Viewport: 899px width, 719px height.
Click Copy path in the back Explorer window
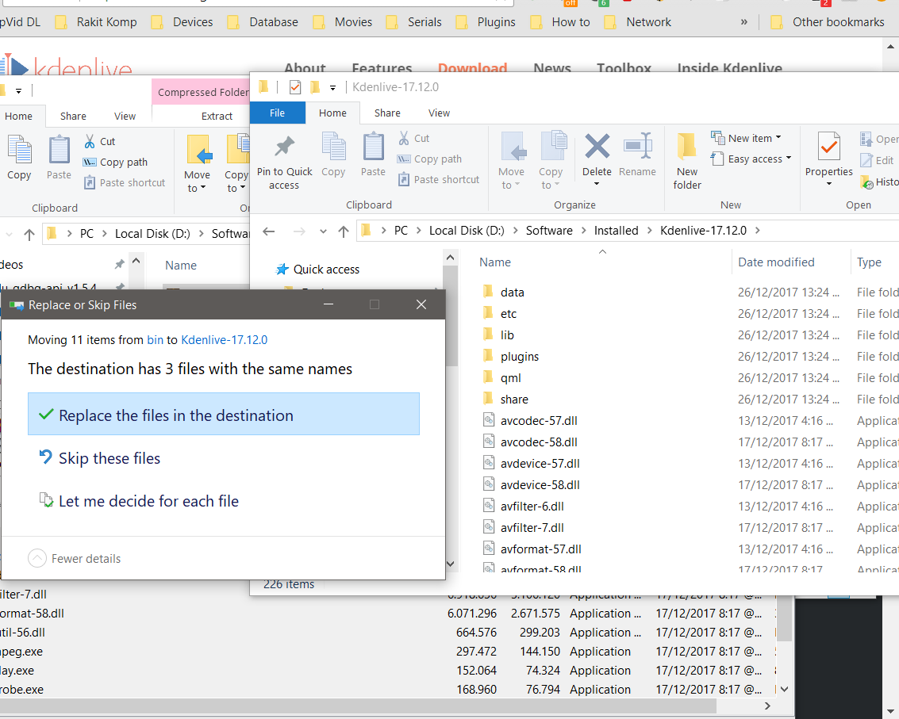point(116,163)
